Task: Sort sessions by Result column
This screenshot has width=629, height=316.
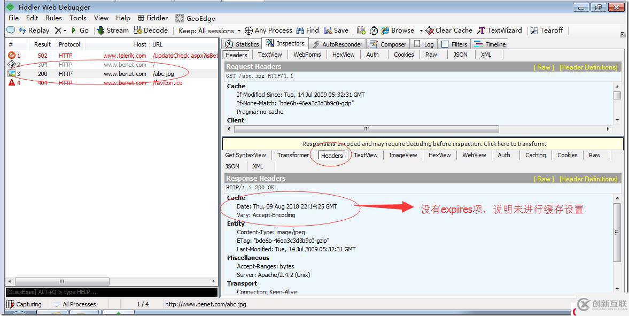Action: (x=42, y=44)
